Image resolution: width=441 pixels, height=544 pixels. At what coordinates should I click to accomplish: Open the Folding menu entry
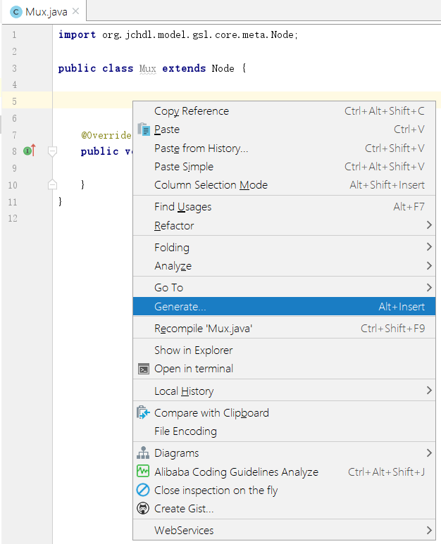(x=284, y=247)
